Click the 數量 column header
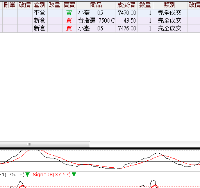Image resolution: width=200 pixels, height=188 pixels. pos(145,5)
